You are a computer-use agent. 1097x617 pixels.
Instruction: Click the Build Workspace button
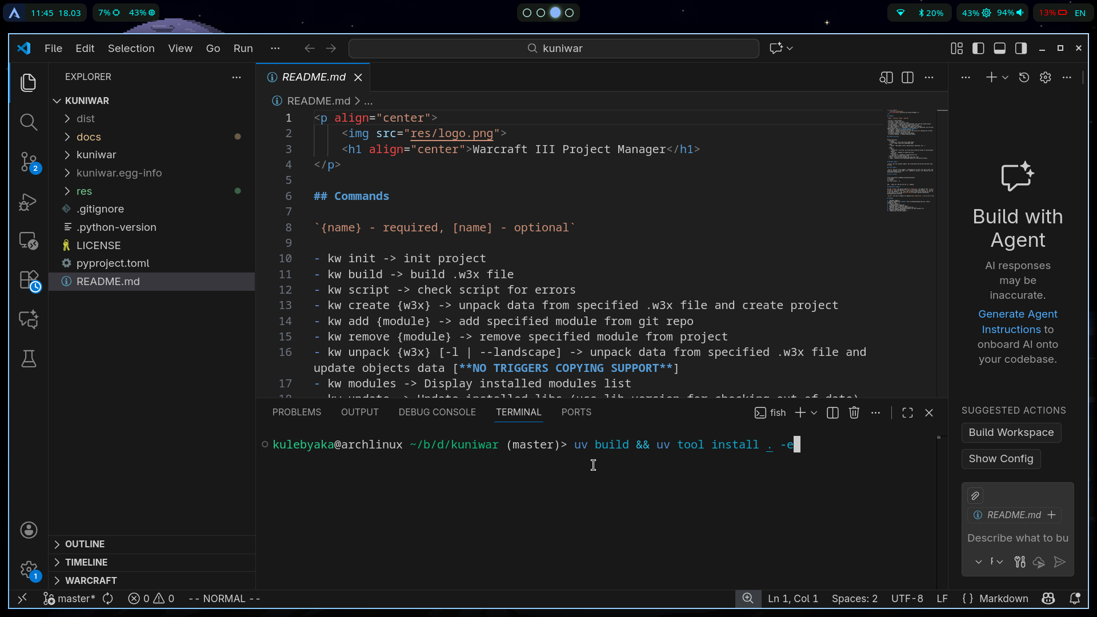[1011, 432]
